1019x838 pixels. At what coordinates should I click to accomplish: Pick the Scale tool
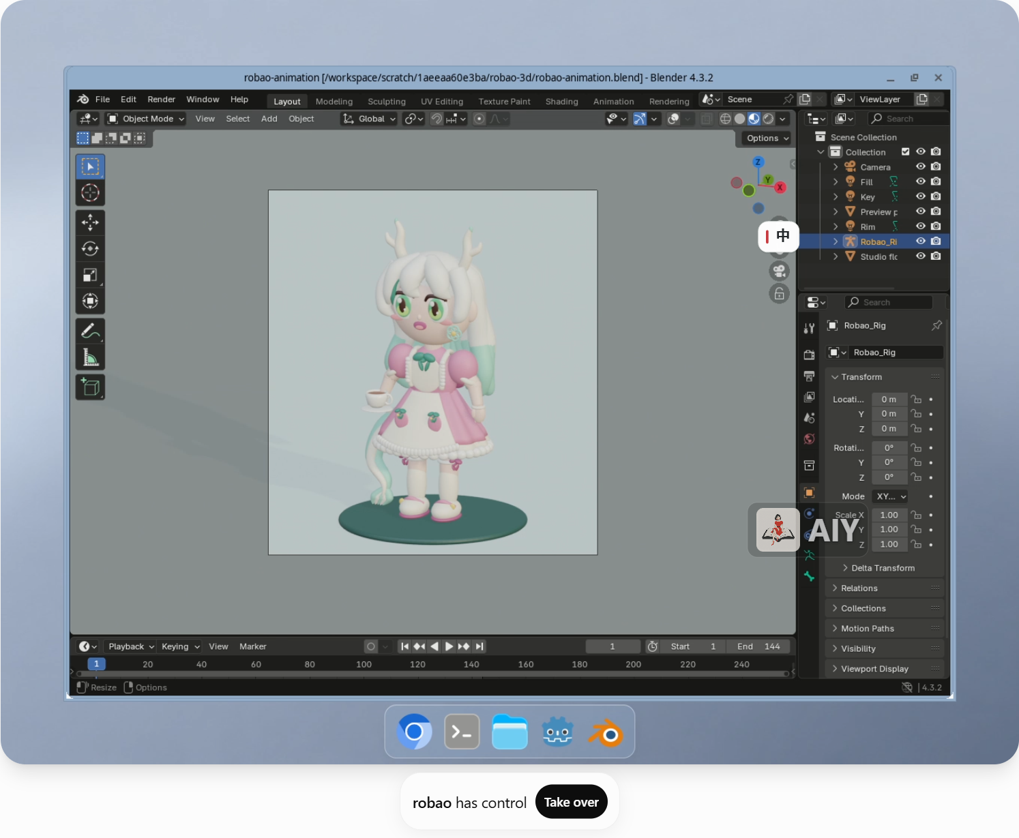coord(90,275)
